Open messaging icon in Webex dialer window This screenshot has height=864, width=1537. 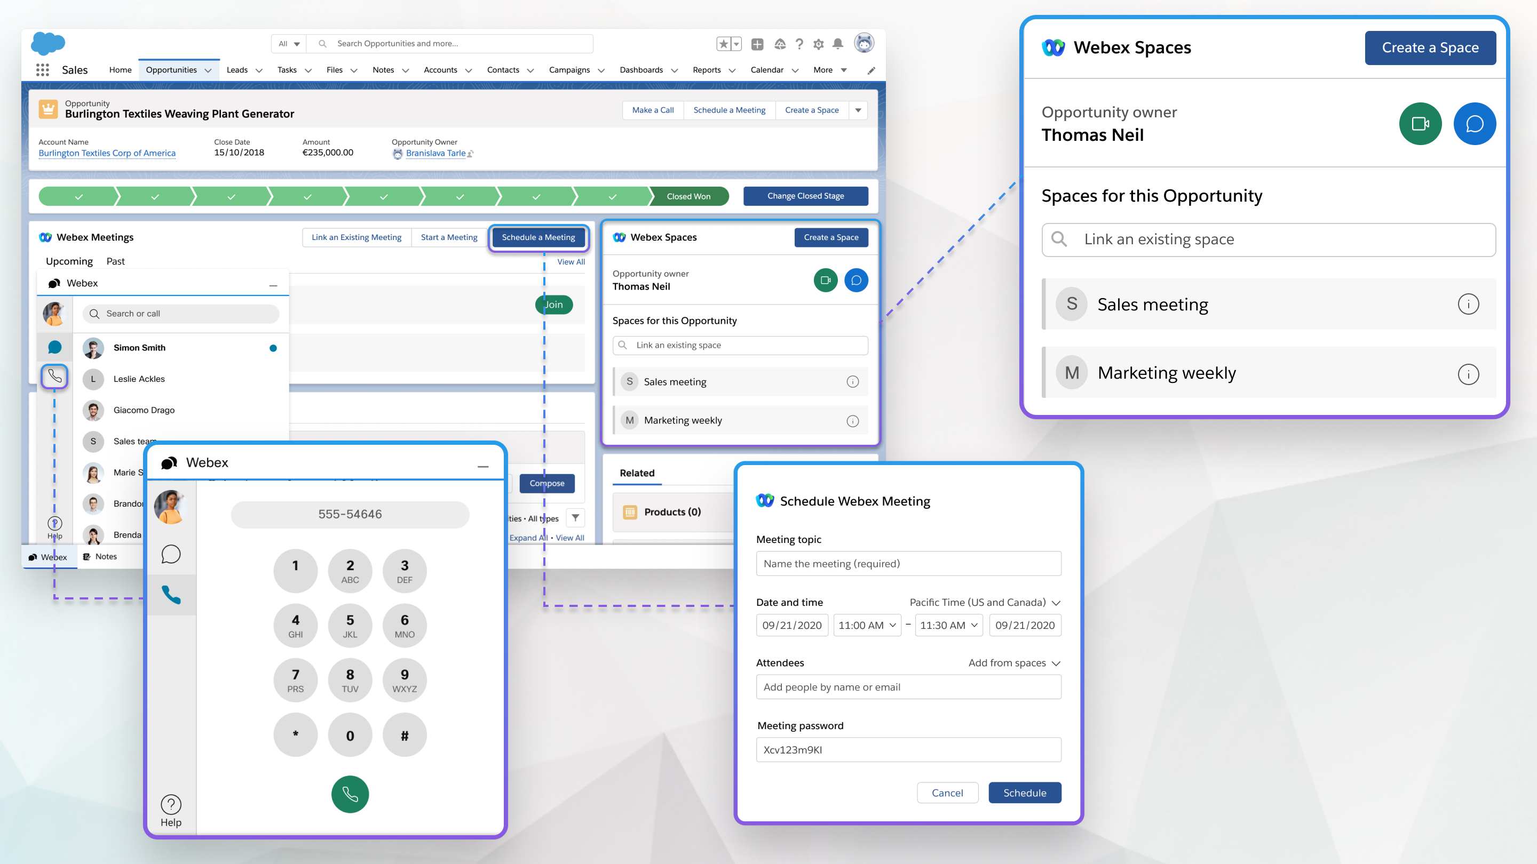pos(171,554)
